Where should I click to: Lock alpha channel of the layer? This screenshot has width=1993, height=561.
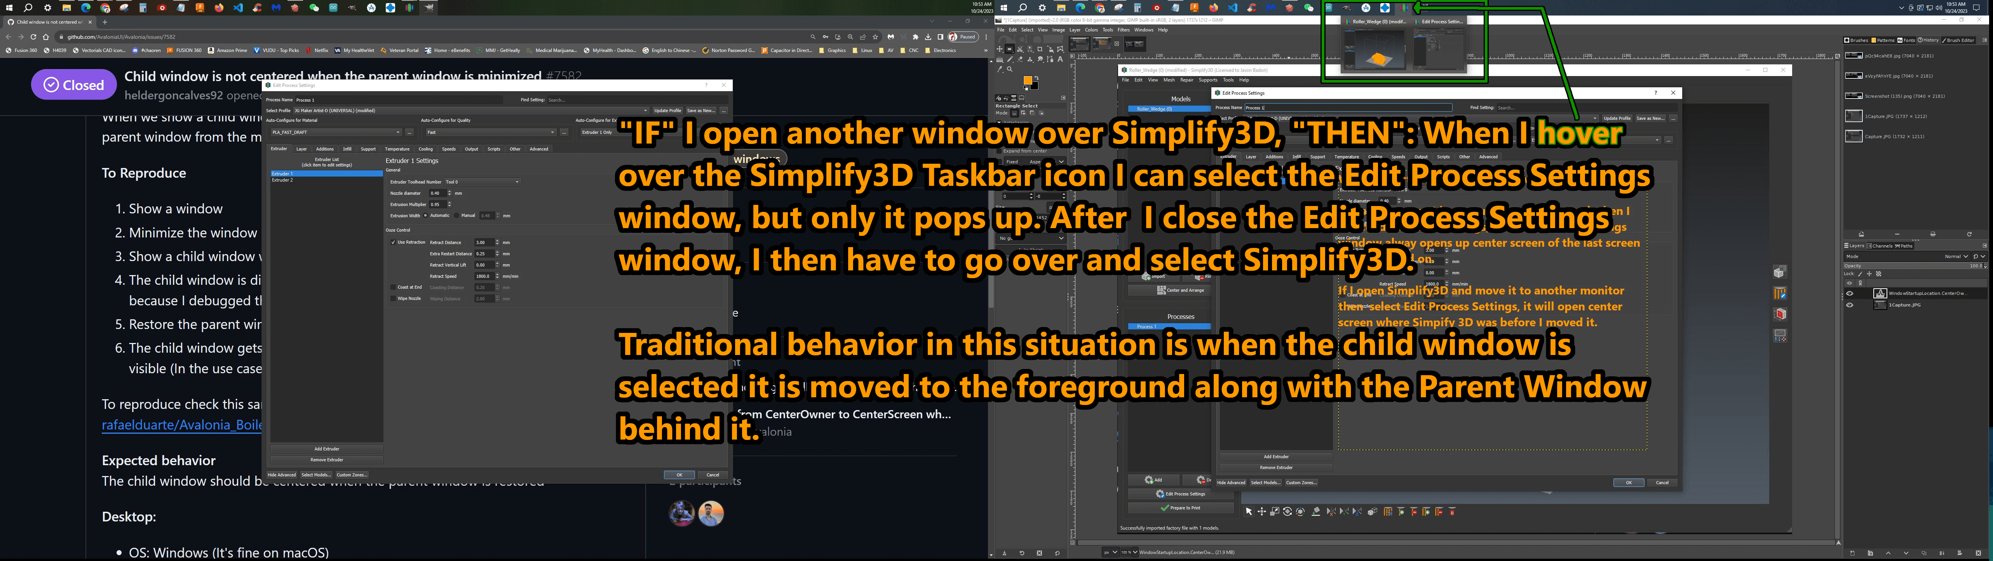[x=1878, y=274]
